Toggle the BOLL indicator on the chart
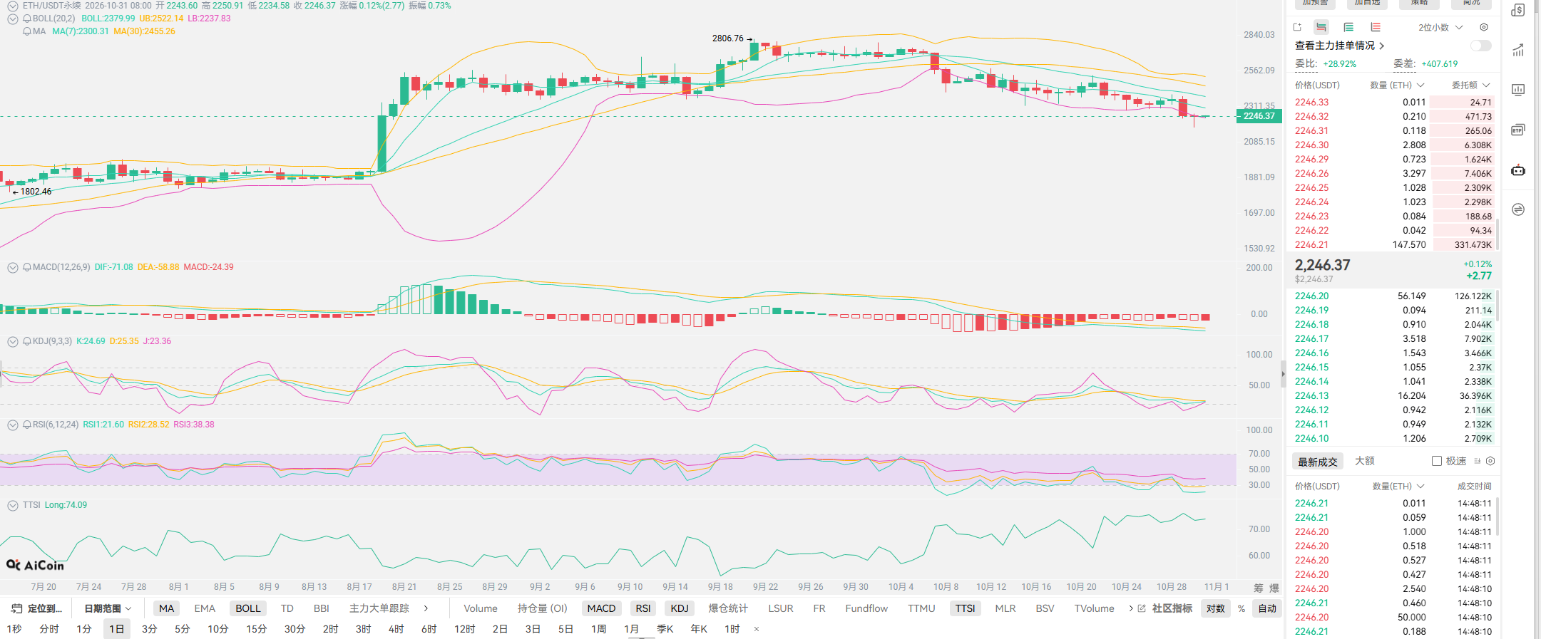Screen dimensions: 1541x639 click(248, 608)
